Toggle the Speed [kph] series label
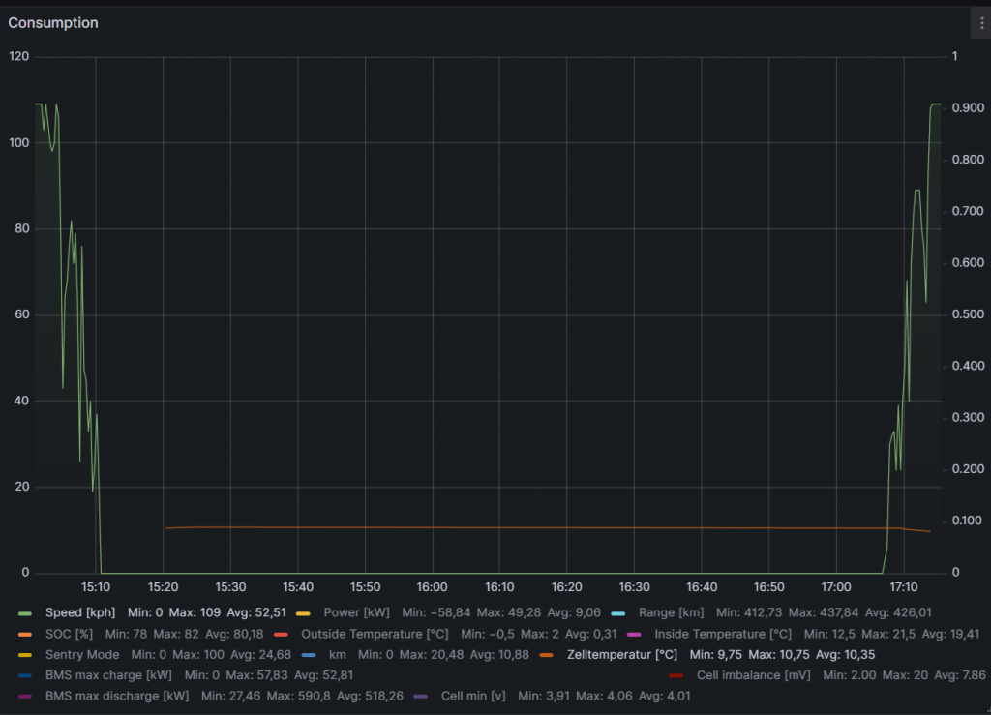 pyautogui.click(x=81, y=612)
